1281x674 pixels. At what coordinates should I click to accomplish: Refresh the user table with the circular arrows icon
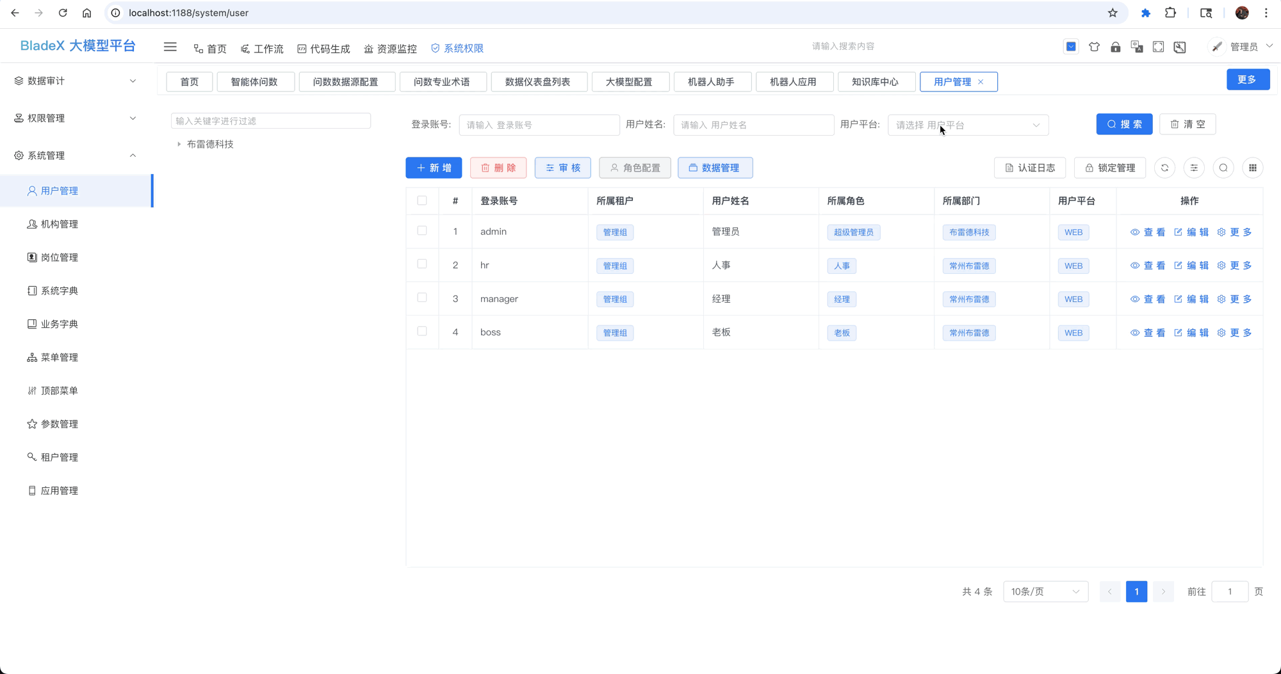(x=1164, y=168)
